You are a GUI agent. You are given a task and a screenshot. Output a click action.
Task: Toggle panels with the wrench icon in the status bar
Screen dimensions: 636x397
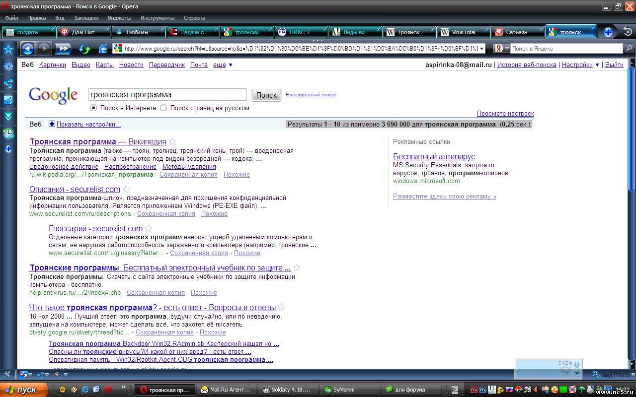pyautogui.click(x=7, y=374)
